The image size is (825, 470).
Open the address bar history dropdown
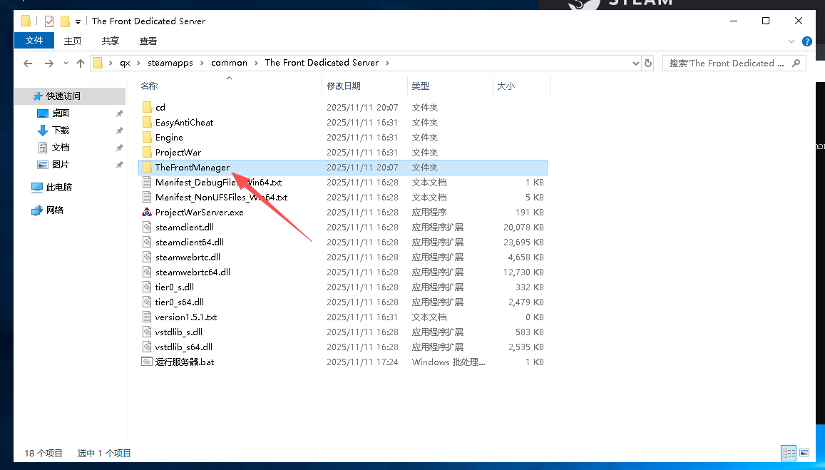636,63
